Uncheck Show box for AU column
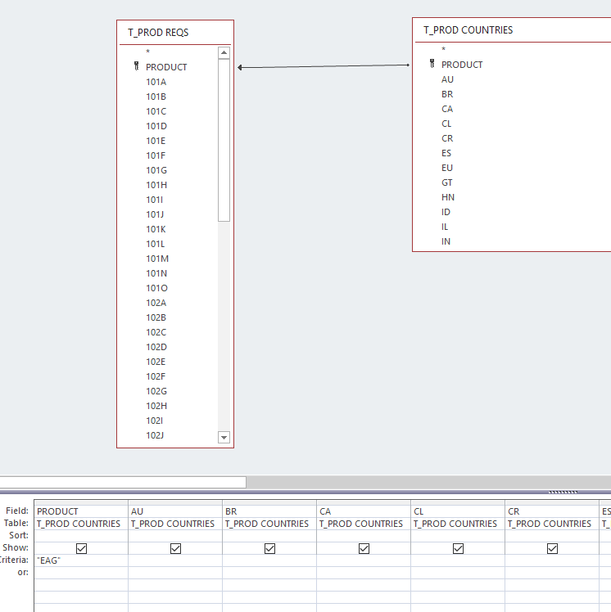 pos(175,548)
